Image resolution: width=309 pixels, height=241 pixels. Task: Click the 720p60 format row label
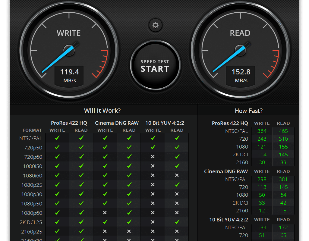pos(33,157)
